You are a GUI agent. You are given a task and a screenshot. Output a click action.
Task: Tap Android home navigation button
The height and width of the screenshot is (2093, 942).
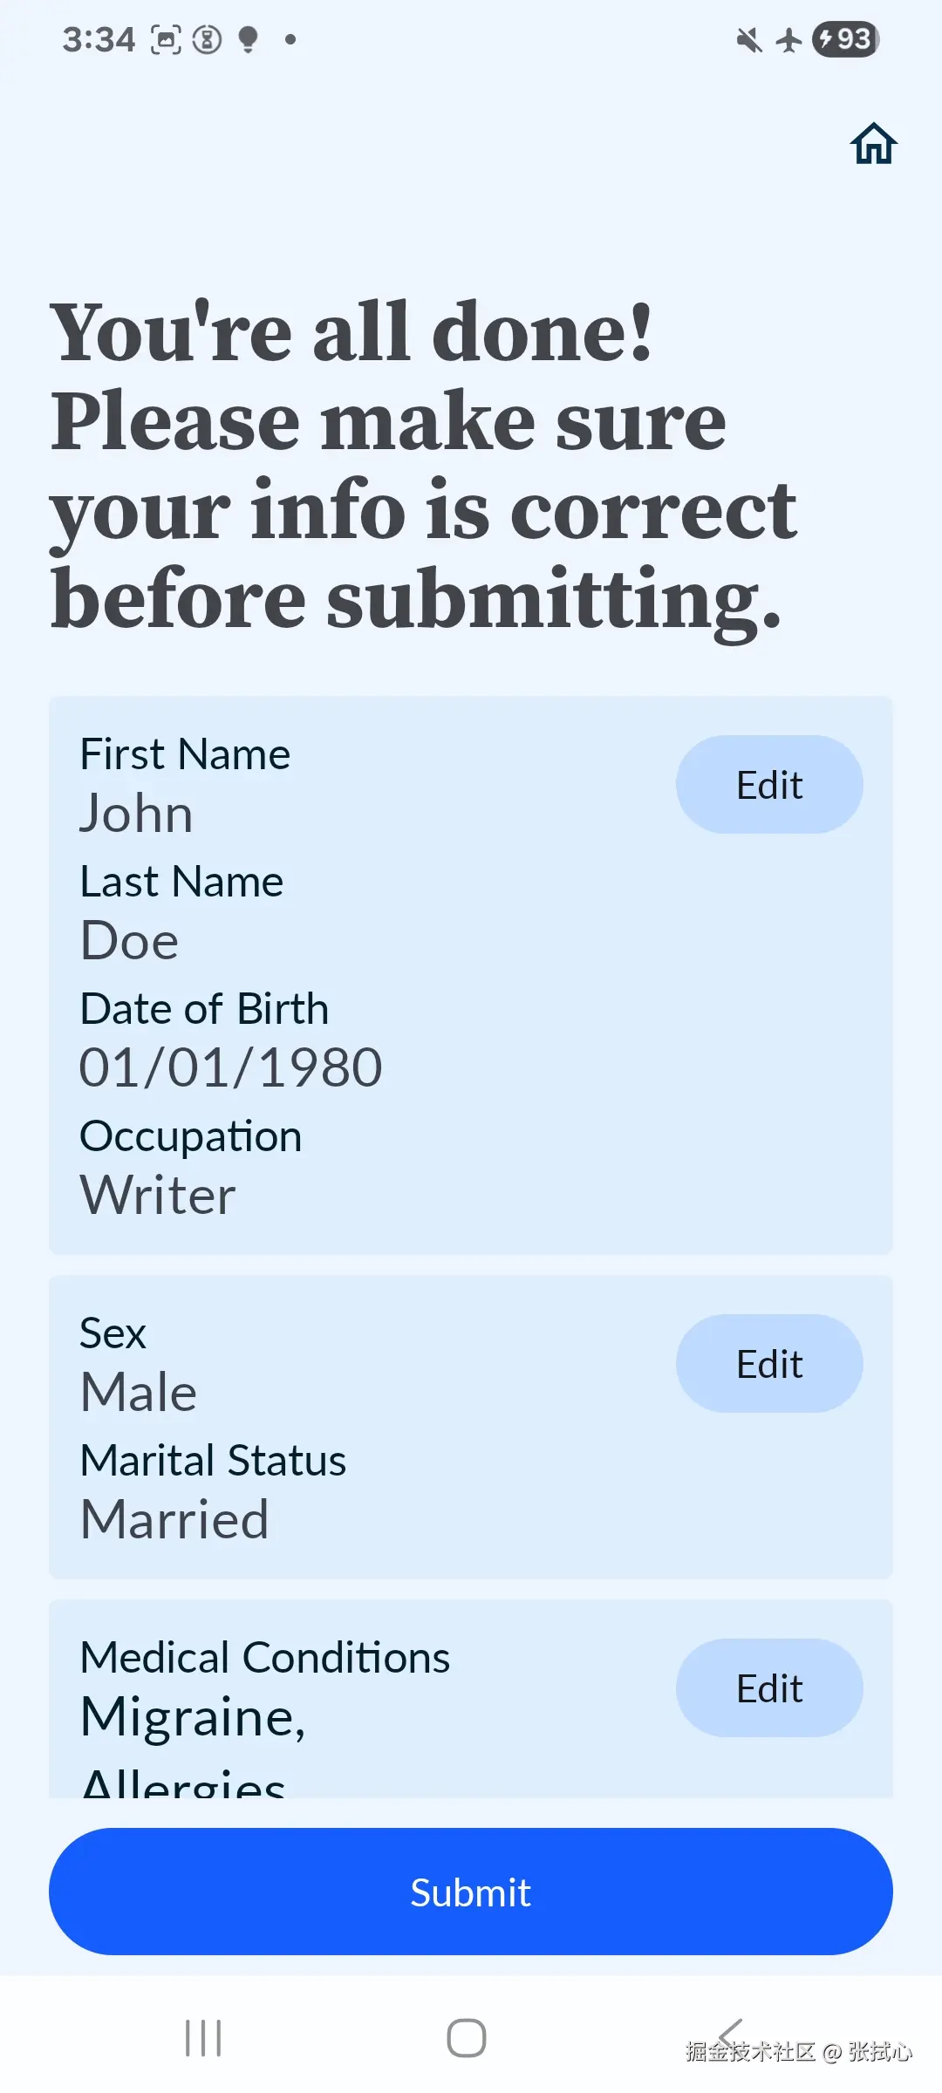pyautogui.click(x=466, y=2038)
